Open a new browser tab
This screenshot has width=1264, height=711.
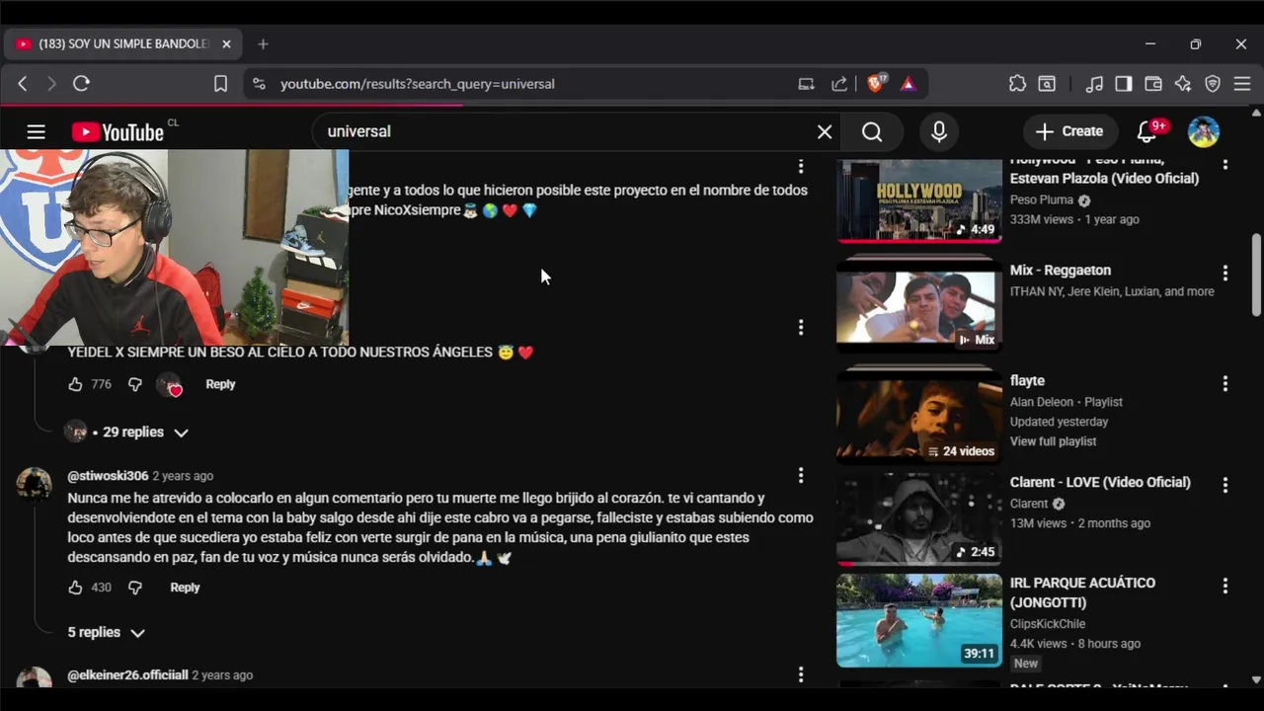click(263, 43)
